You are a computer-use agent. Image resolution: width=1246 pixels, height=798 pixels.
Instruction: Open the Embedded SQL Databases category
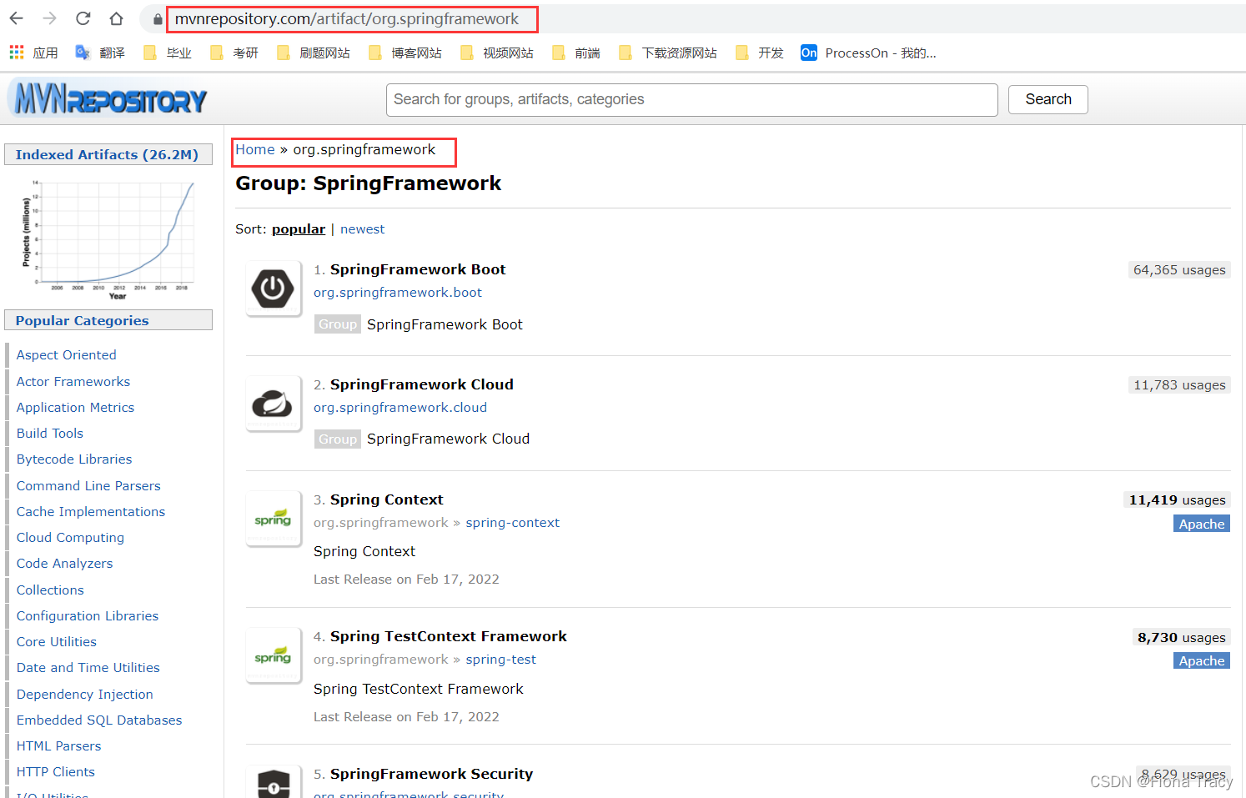pyautogui.click(x=99, y=720)
